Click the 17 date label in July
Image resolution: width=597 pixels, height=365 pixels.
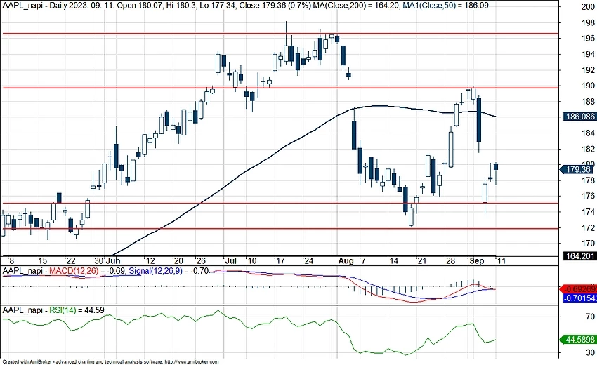[x=280, y=260]
